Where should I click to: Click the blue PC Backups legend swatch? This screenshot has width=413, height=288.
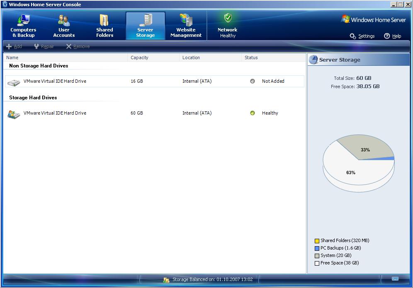(x=317, y=248)
